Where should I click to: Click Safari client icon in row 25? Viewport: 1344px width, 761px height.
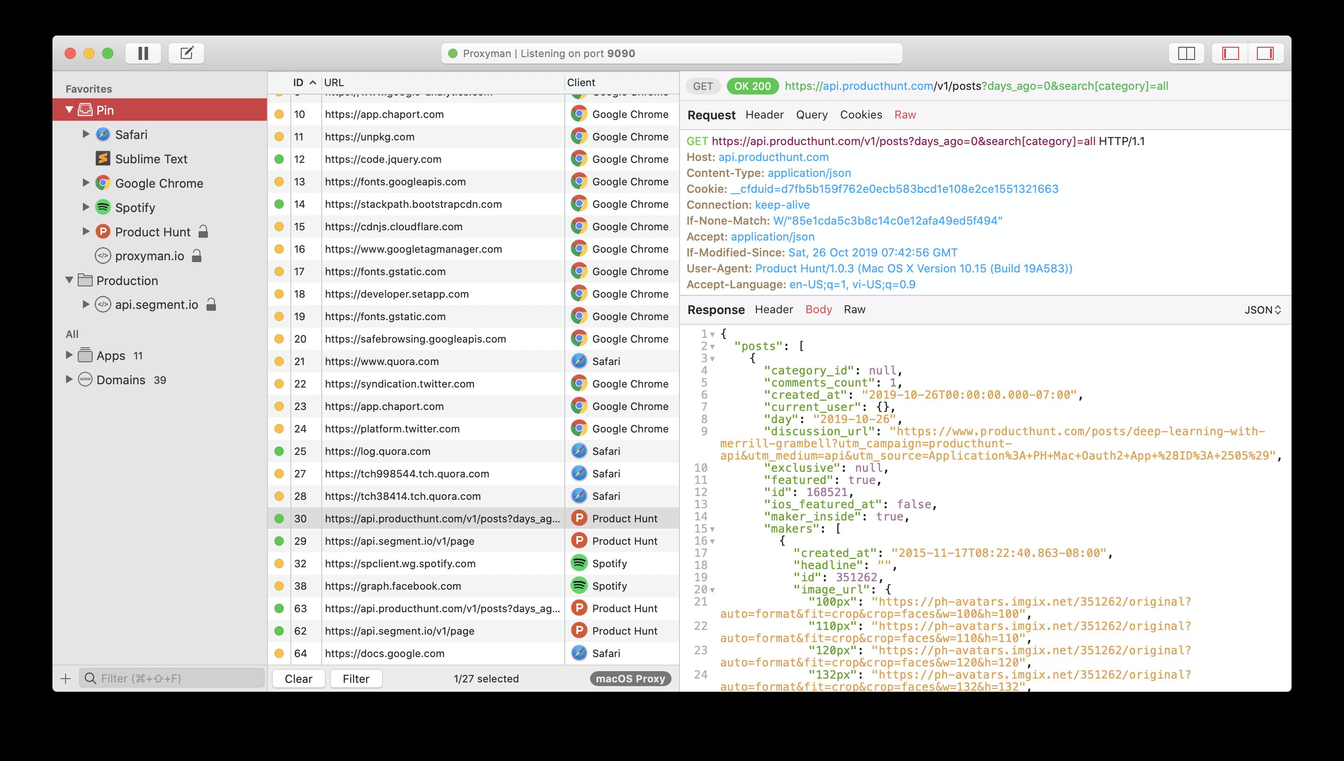point(579,451)
